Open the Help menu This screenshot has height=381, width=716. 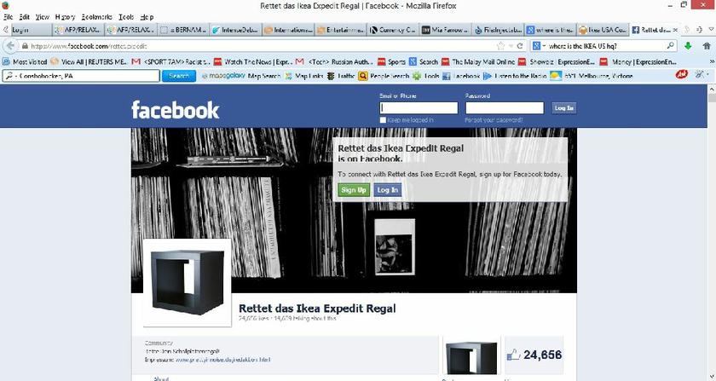pyautogui.click(x=147, y=17)
